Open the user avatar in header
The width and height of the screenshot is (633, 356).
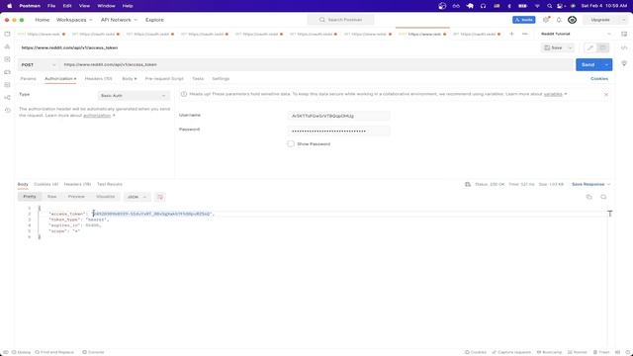572,20
